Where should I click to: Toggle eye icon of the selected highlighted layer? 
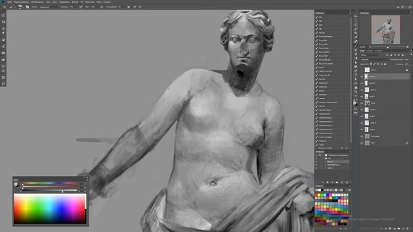[361, 77]
